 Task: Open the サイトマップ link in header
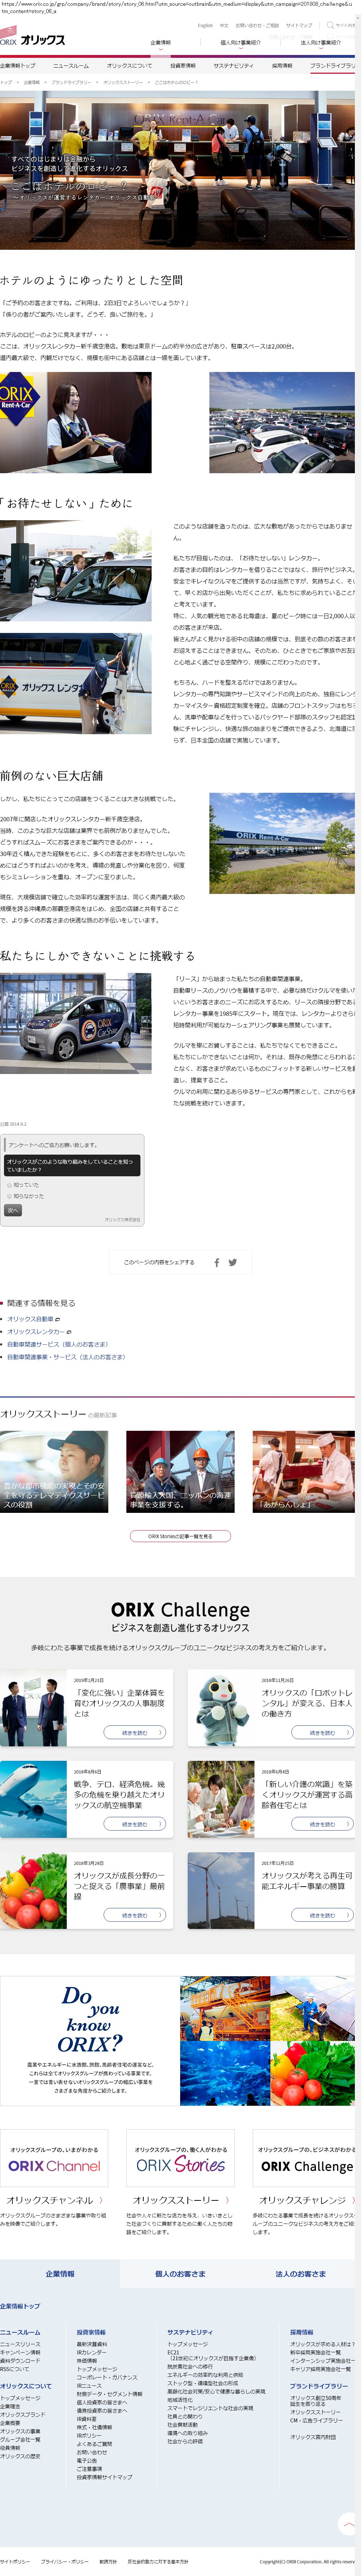pos(299,25)
